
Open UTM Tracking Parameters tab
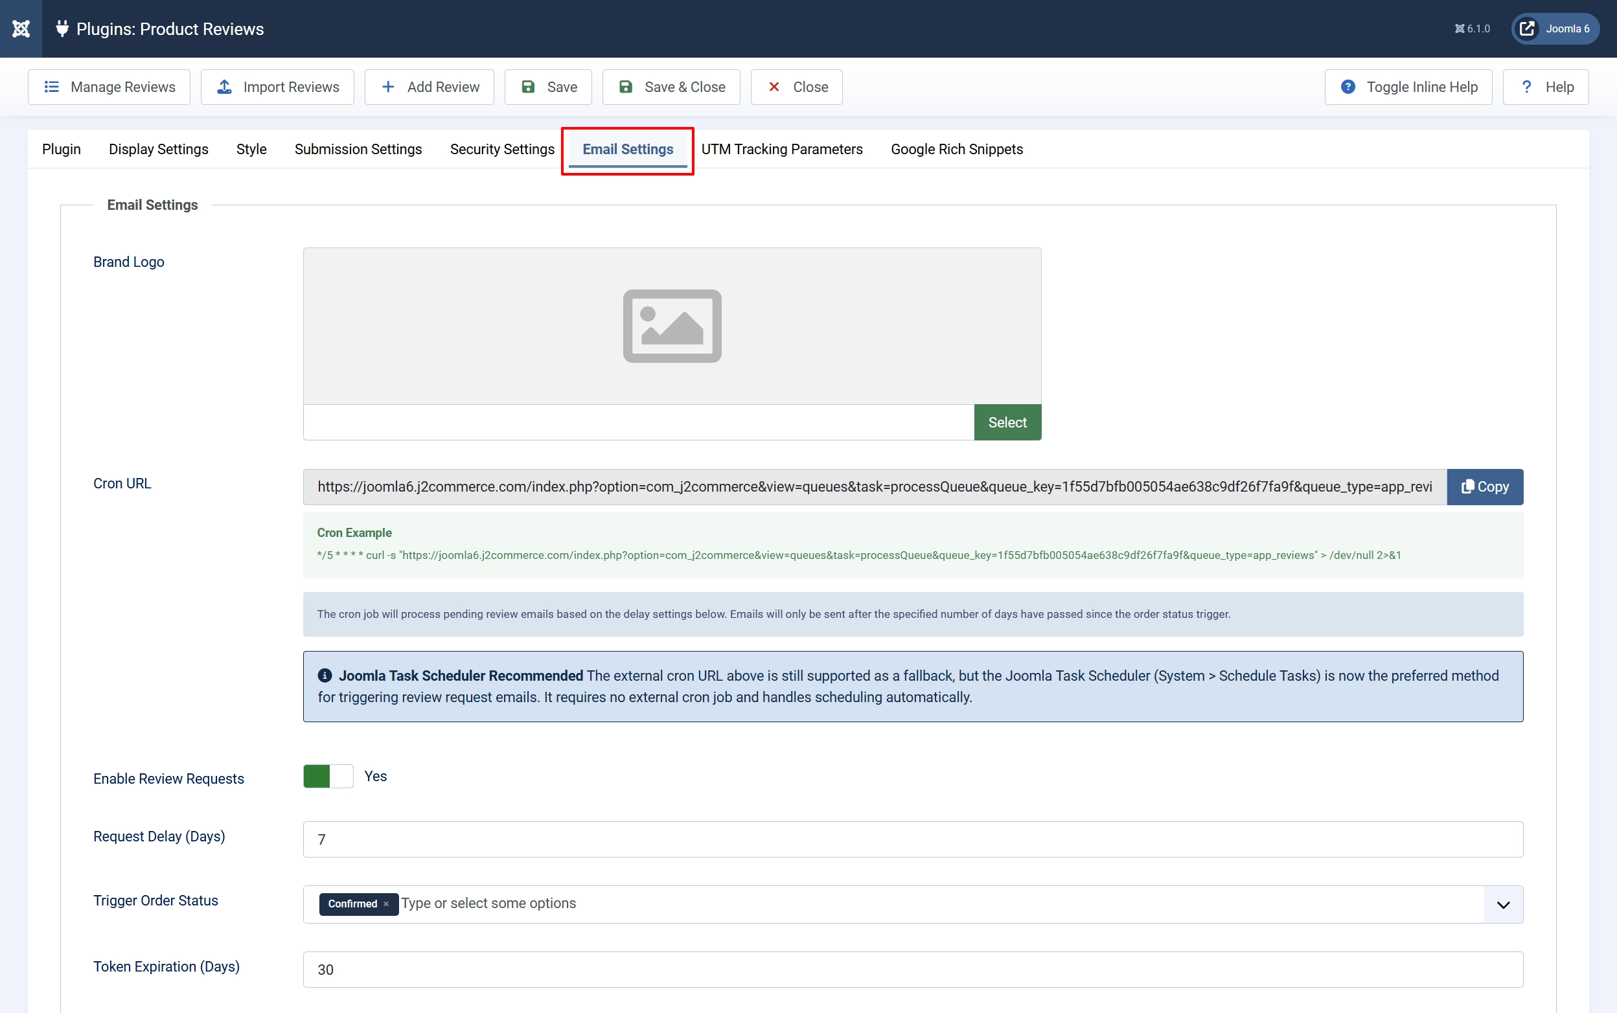782,150
